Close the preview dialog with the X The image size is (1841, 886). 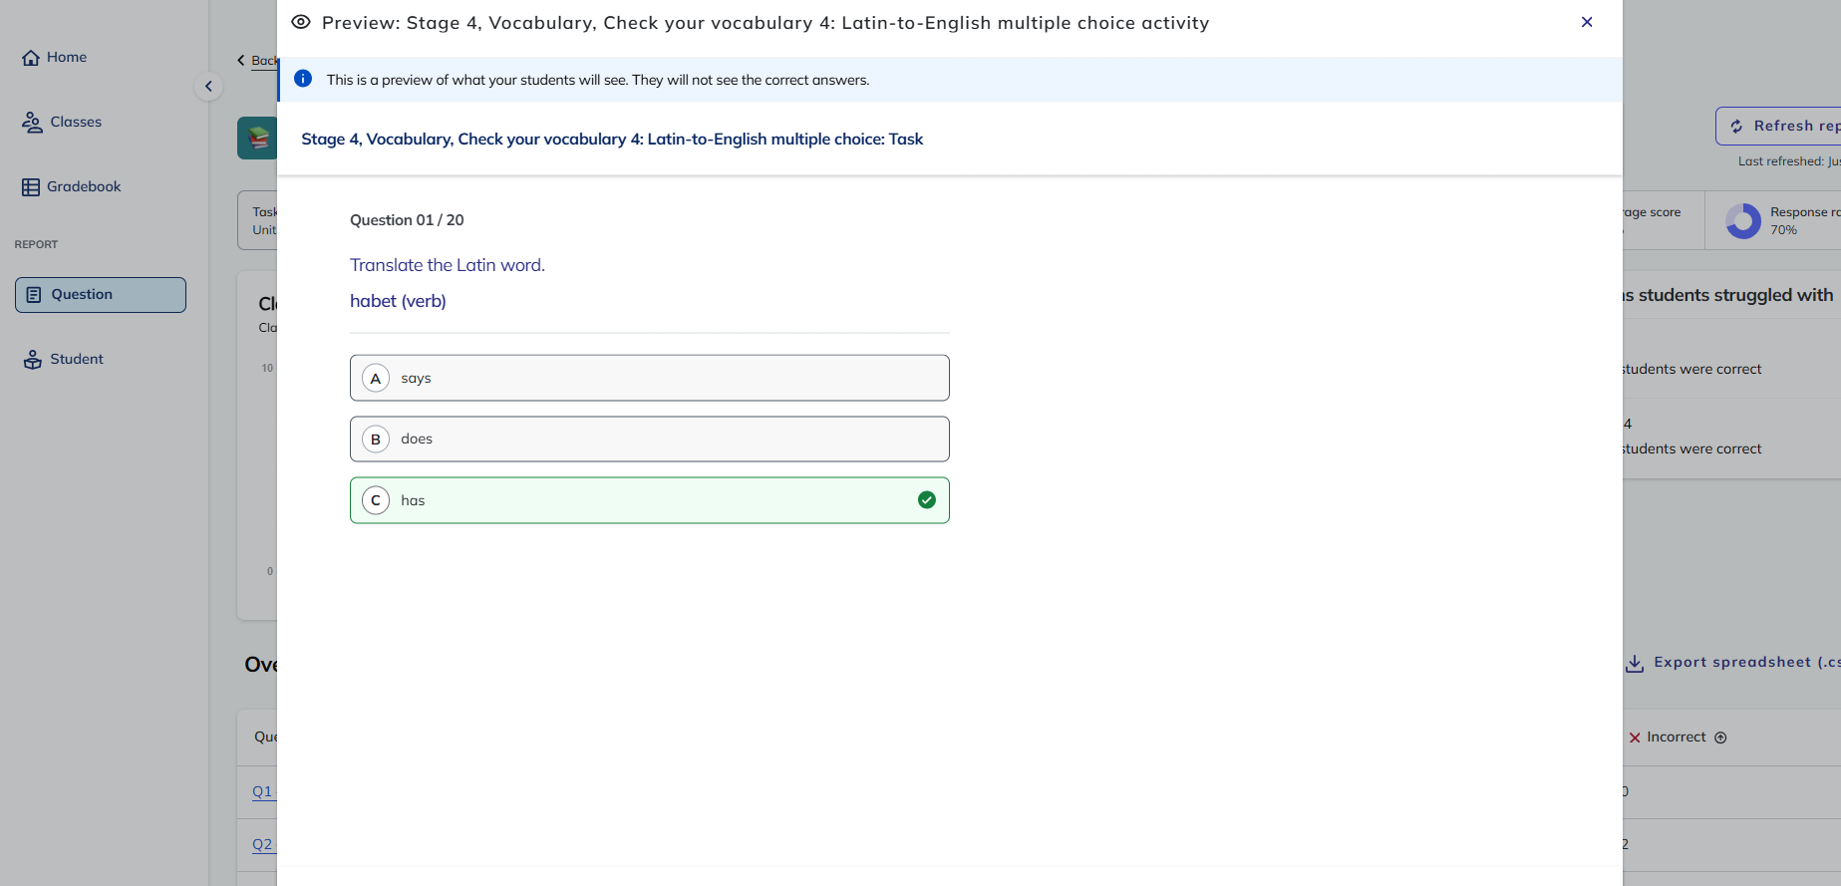(x=1587, y=22)
